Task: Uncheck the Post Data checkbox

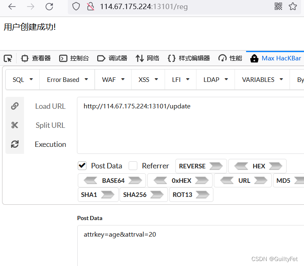Action: (x=82, y=166)
